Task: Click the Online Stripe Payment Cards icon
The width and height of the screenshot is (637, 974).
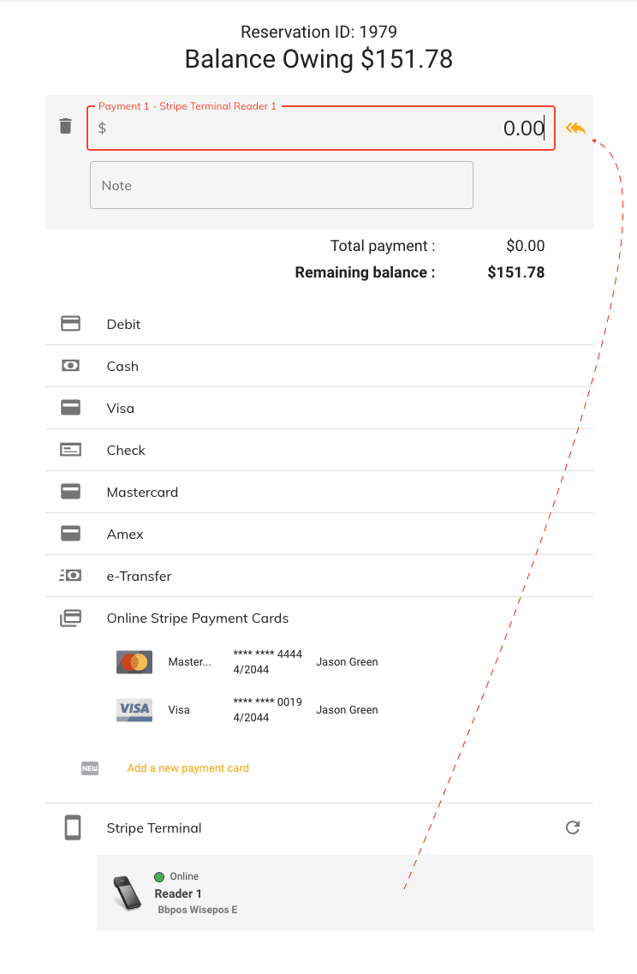Action: [x=70, y=618]
